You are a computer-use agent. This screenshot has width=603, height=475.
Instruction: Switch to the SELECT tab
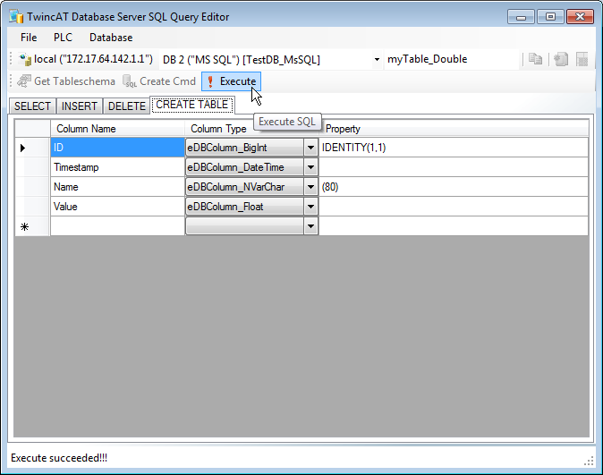[x=33, y=106]
